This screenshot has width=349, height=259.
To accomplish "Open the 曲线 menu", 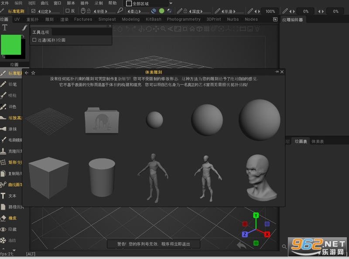I will pyautogui.click(x=45, y=3).
